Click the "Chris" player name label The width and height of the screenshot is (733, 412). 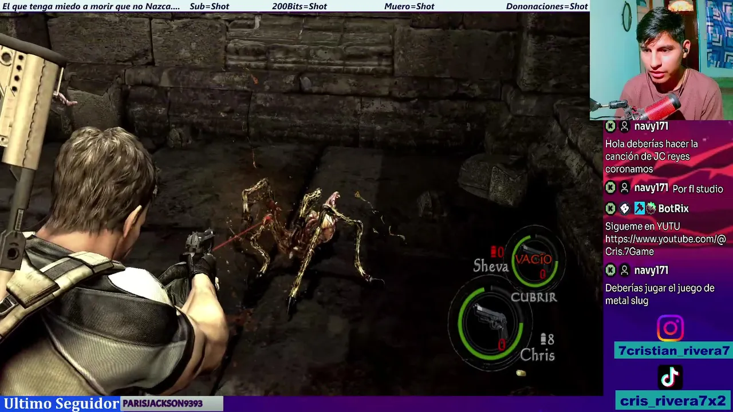537,355
